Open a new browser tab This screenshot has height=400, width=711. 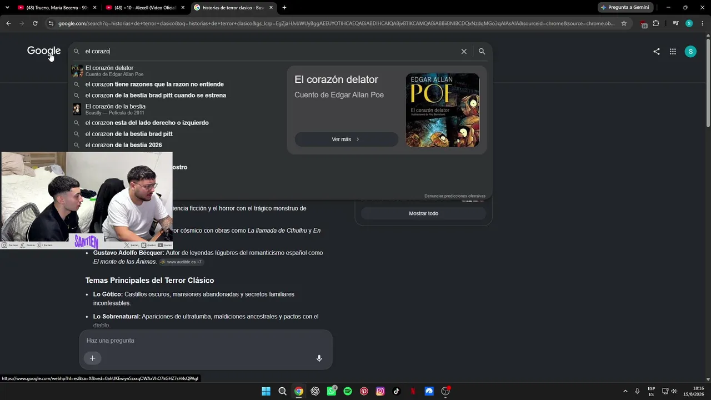[x=284, y=7]
